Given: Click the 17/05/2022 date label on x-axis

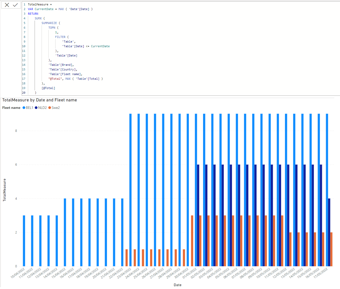Looking at the screenshot, I should coord(321,273).
